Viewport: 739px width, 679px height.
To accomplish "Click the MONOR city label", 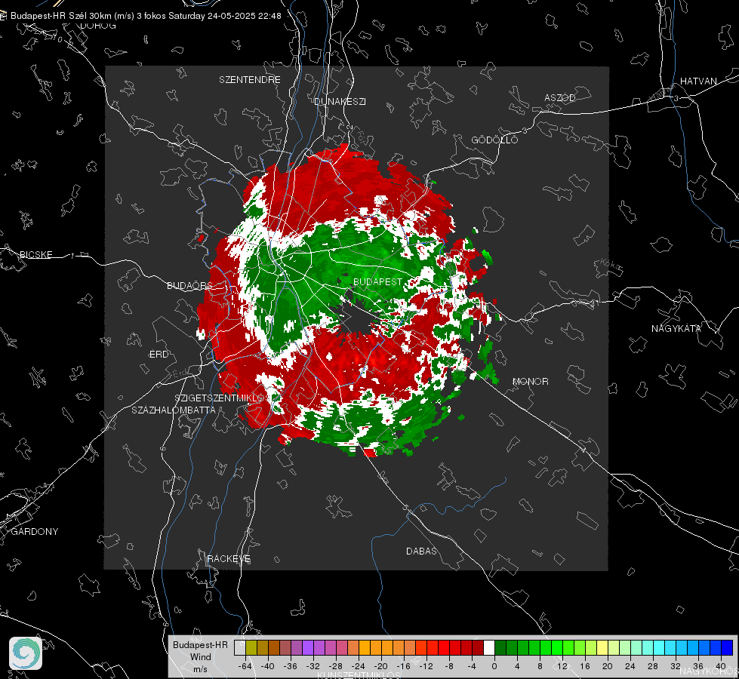I will pyautogui.click(x=530, y=381).
